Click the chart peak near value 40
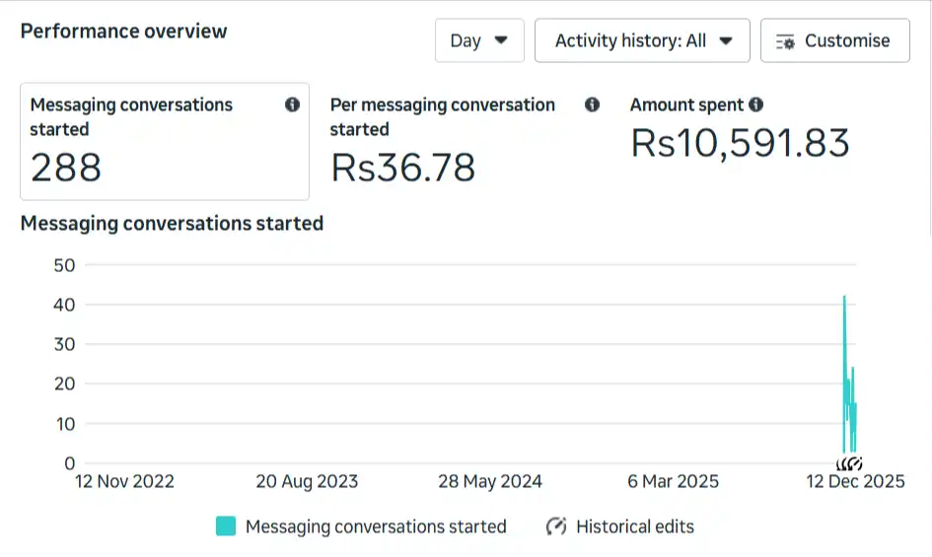Image resolution: width=932 pixels, height=557 pixels. tap(844, 298)
